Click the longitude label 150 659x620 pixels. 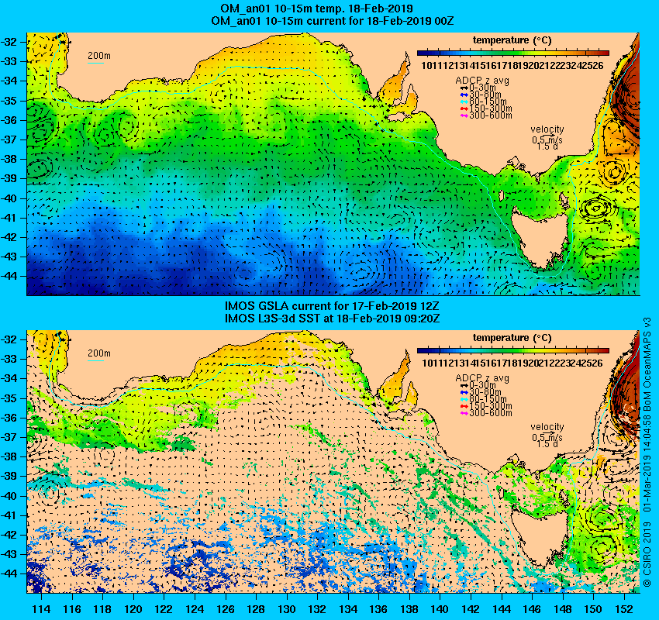593,609
